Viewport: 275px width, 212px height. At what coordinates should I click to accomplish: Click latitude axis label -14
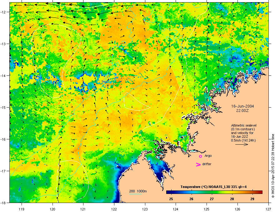3,75
